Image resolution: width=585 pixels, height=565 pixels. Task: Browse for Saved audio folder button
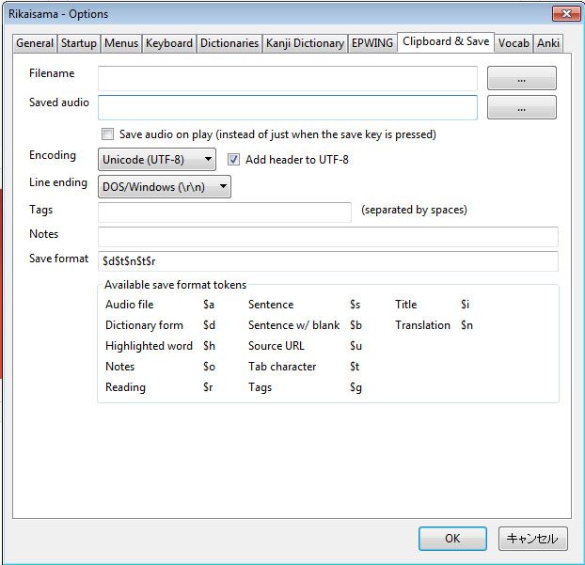coord(521,108)
